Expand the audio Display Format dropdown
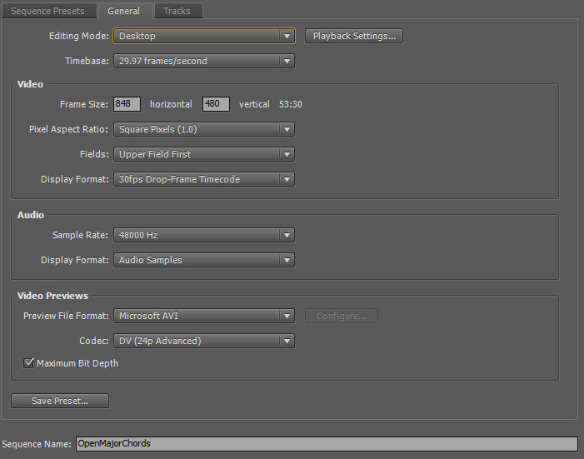Viewport: 584px width, 459px height. pyautogui.click(x=204, y=260)
